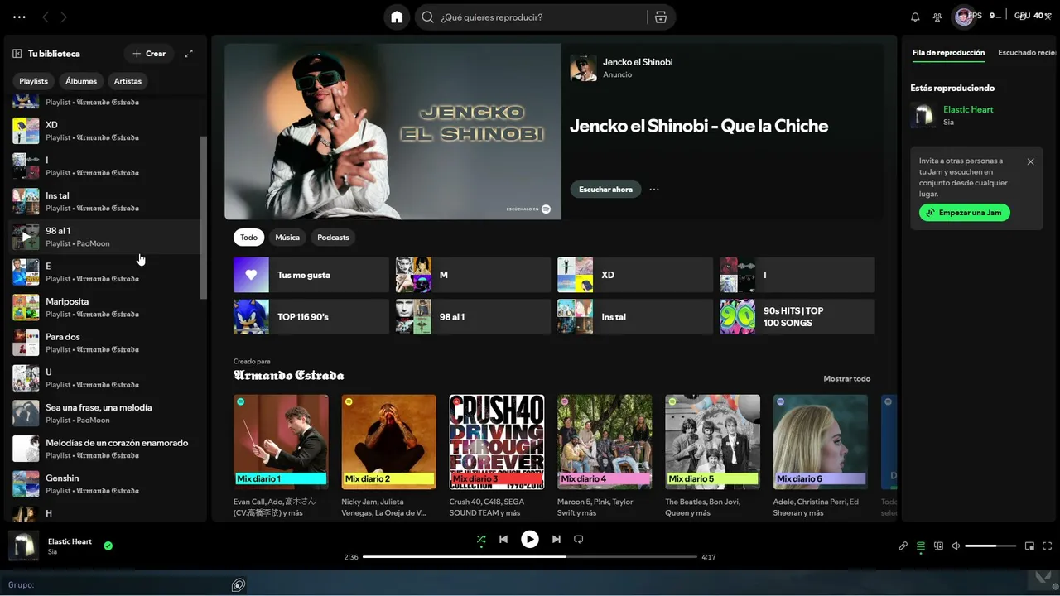The image size is (1060, 596).
Task: Open the Jencko el Shinobi ad avatar
Action: [x=584, y=68]
